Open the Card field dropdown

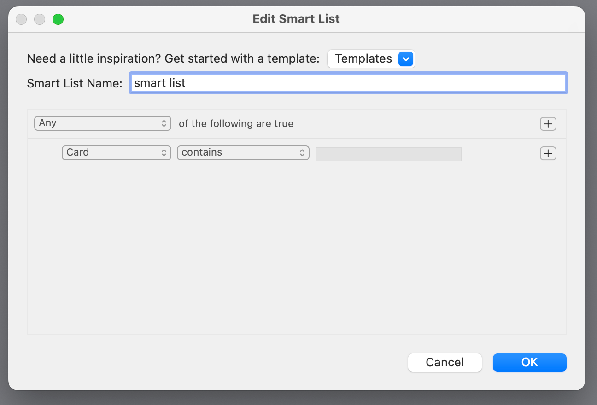tap(117, 153)
